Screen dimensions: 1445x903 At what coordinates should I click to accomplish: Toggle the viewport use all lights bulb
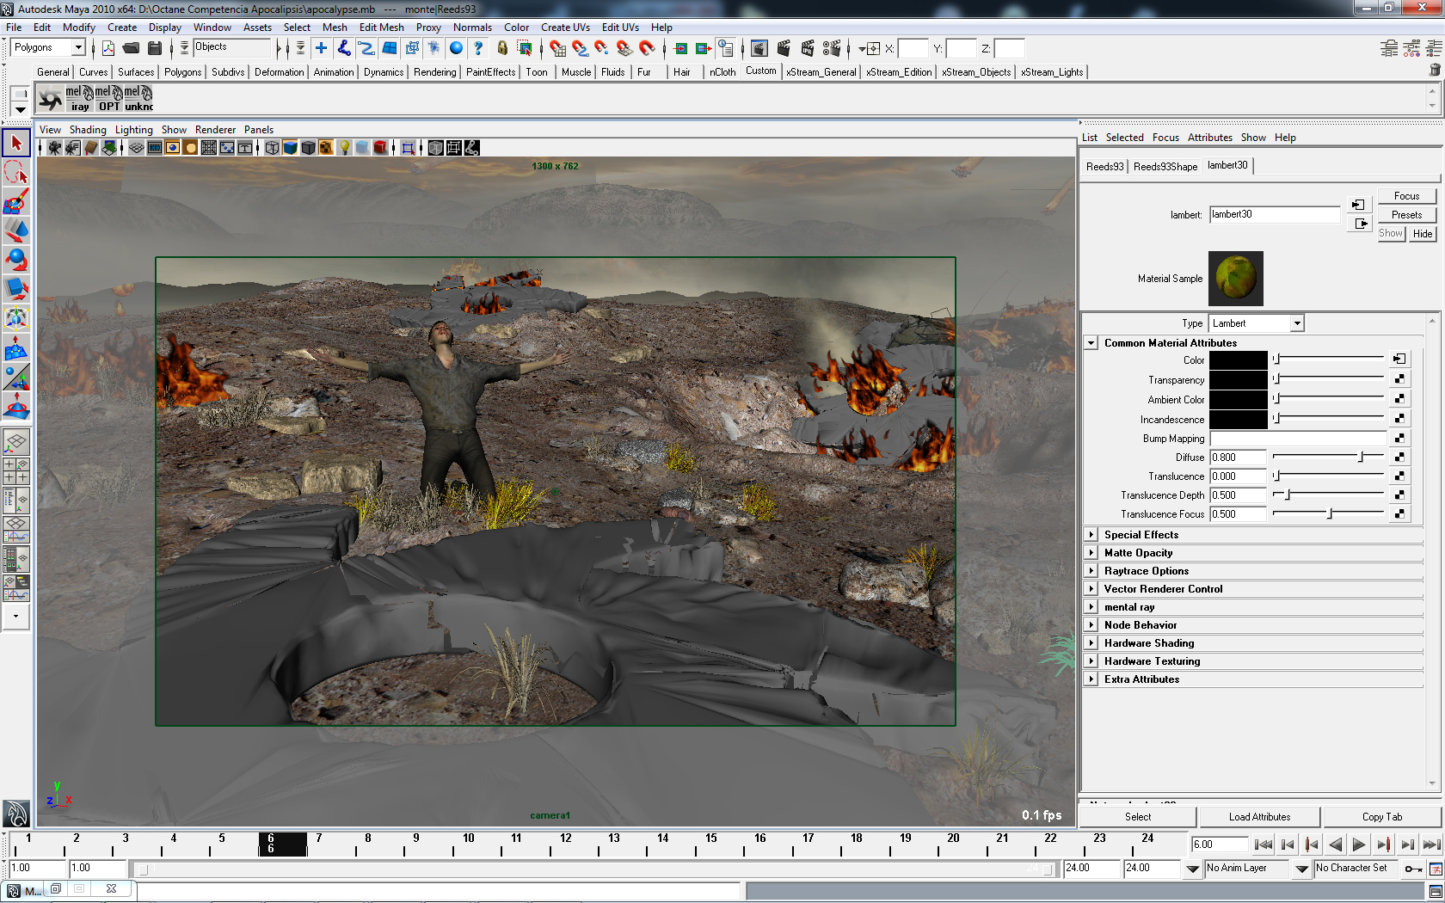[344, 148]
